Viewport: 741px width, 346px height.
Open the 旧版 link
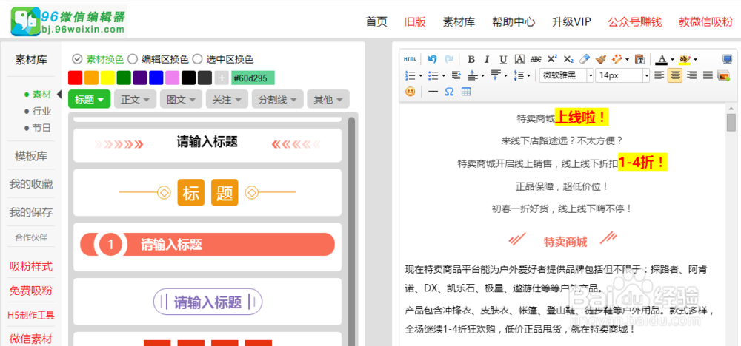415,21
